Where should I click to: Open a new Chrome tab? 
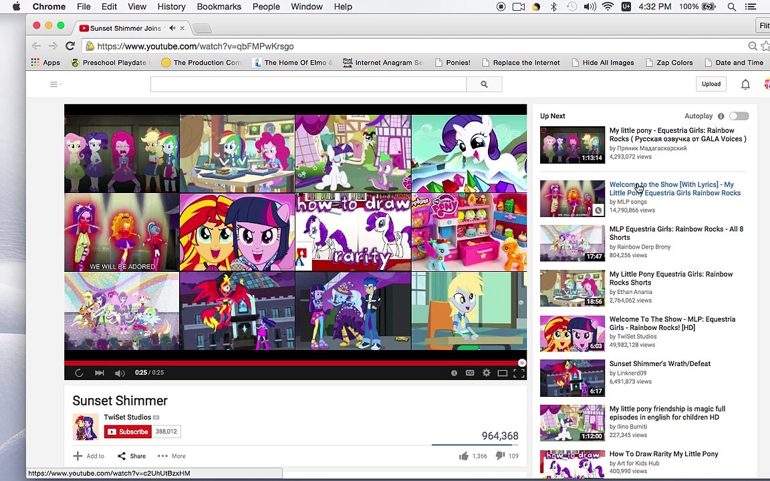202,29
